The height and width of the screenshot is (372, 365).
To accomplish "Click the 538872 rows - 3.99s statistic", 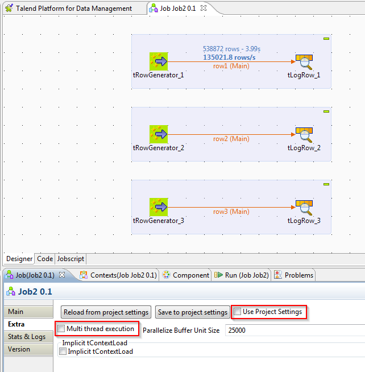I will pyautogui.click(x=231, y=49).
